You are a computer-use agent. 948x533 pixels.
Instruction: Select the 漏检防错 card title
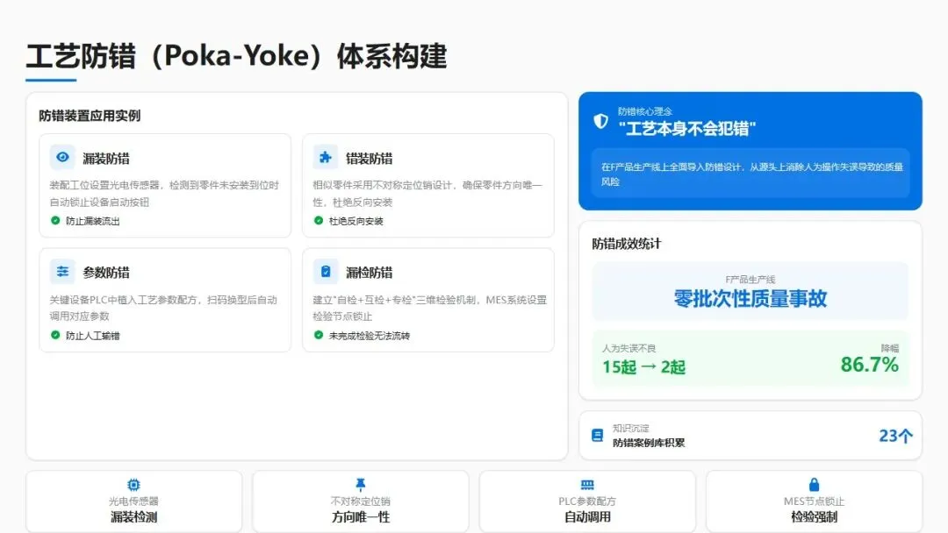tap(369, 273)
